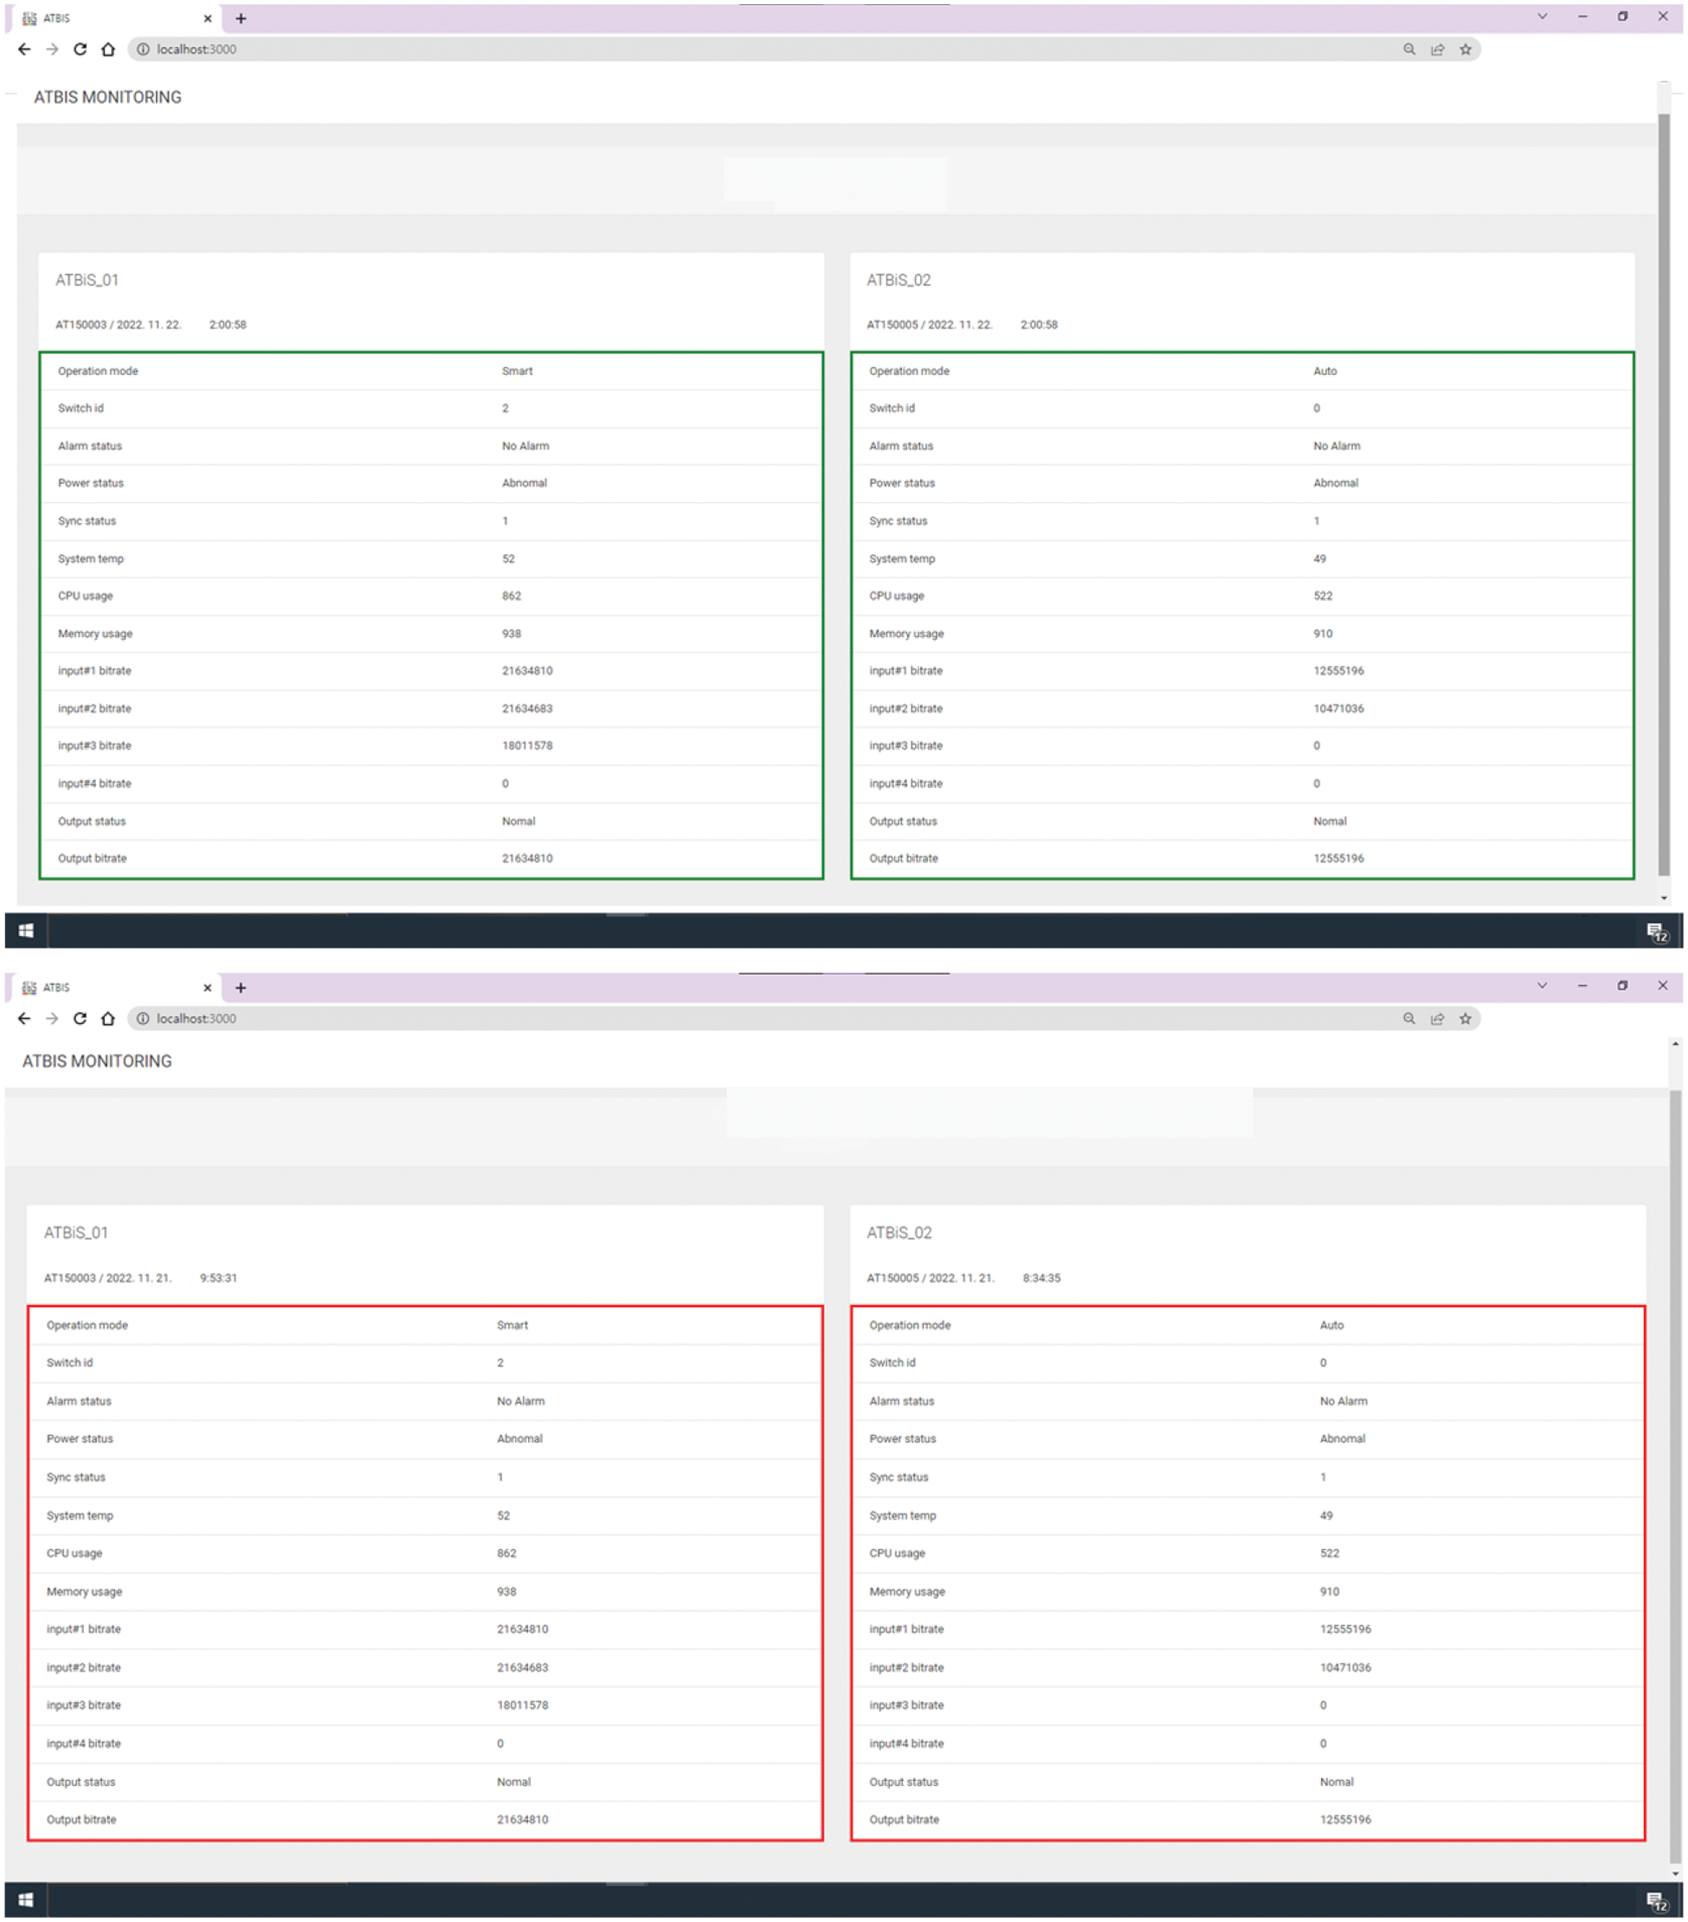1688x1922 pixels.
Task: Bookmark page with star in top browser
Action: click(1466, 48)
